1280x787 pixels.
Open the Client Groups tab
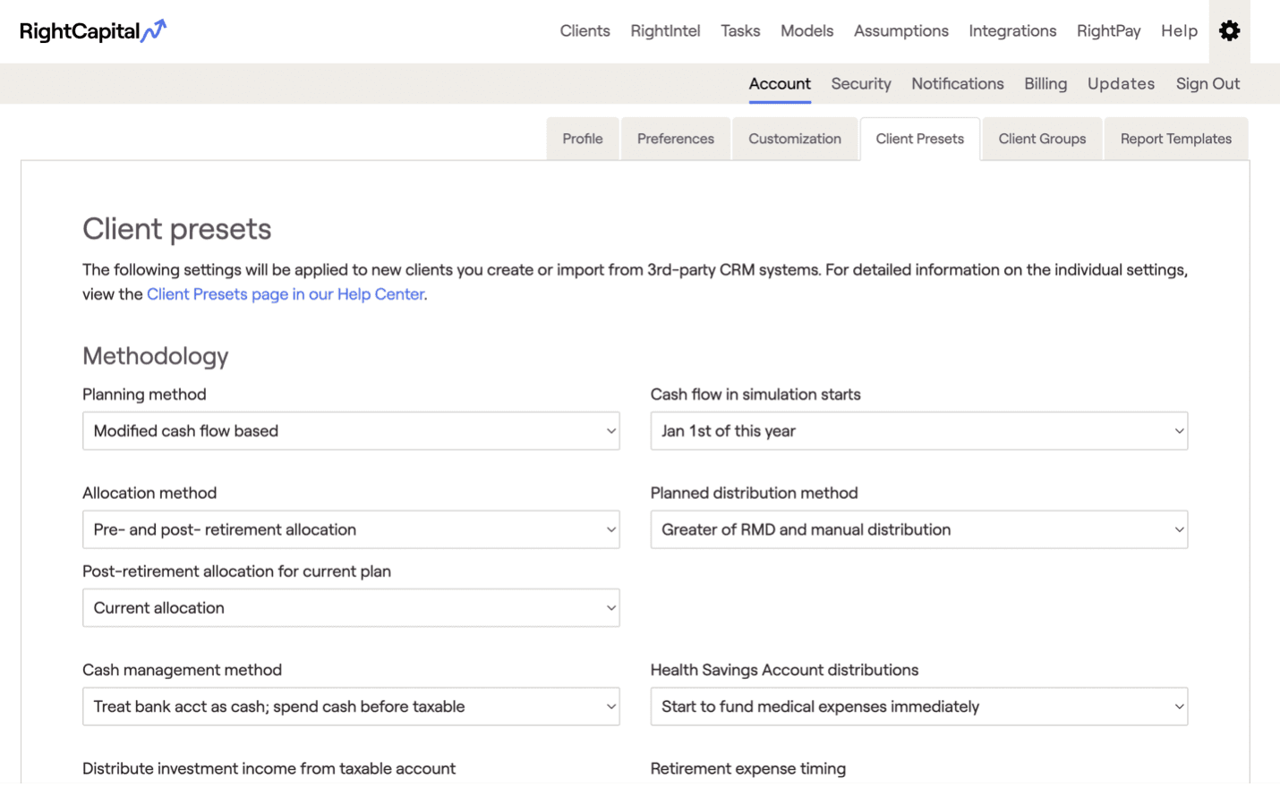tap(1042, 139)
